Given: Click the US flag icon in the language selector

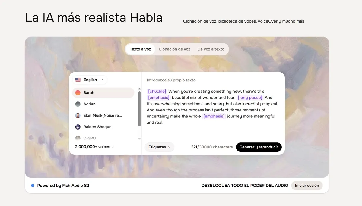Looking at the screenshot, I should tap(78, 80).
